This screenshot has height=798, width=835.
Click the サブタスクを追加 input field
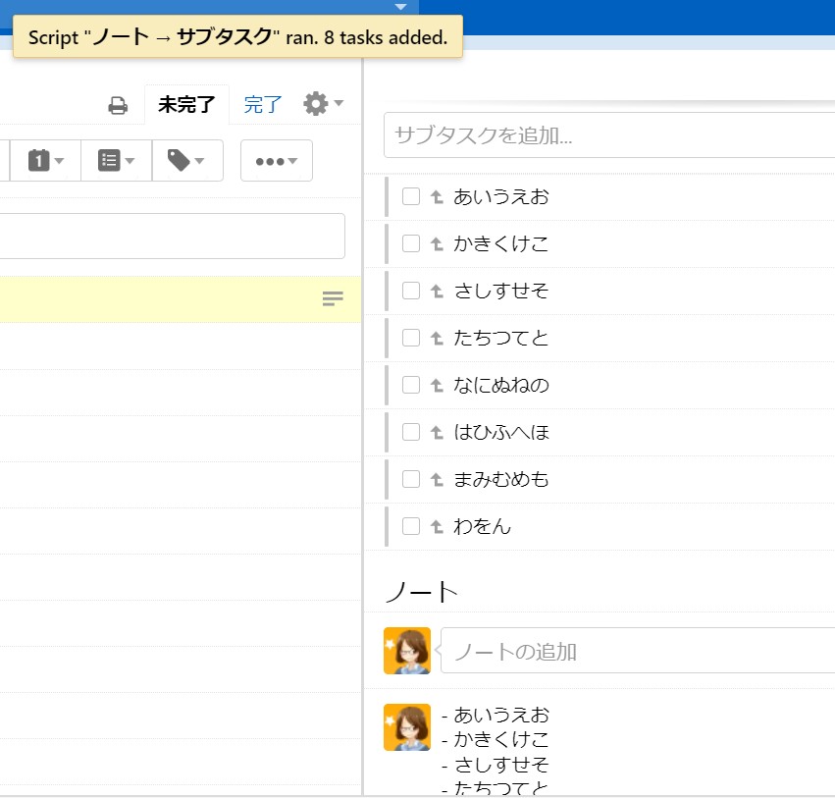click(x=608, y=135)
